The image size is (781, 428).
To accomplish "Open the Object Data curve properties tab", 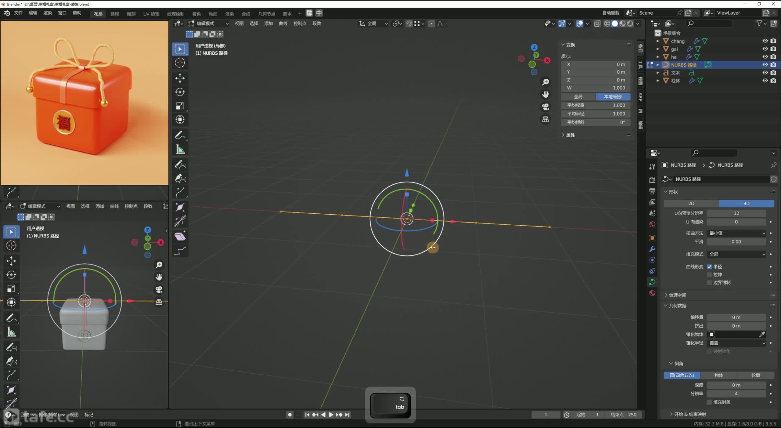I will (x=652, y=282).
